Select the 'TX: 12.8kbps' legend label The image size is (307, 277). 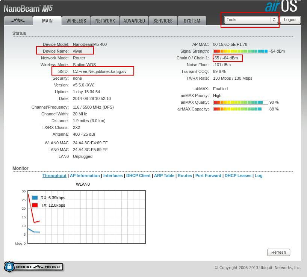pyautogui.click(x=53, y=205)
